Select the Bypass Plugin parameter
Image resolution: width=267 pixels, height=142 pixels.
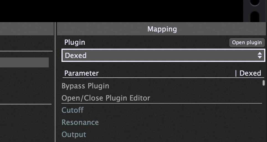click(x=85, y=86)
